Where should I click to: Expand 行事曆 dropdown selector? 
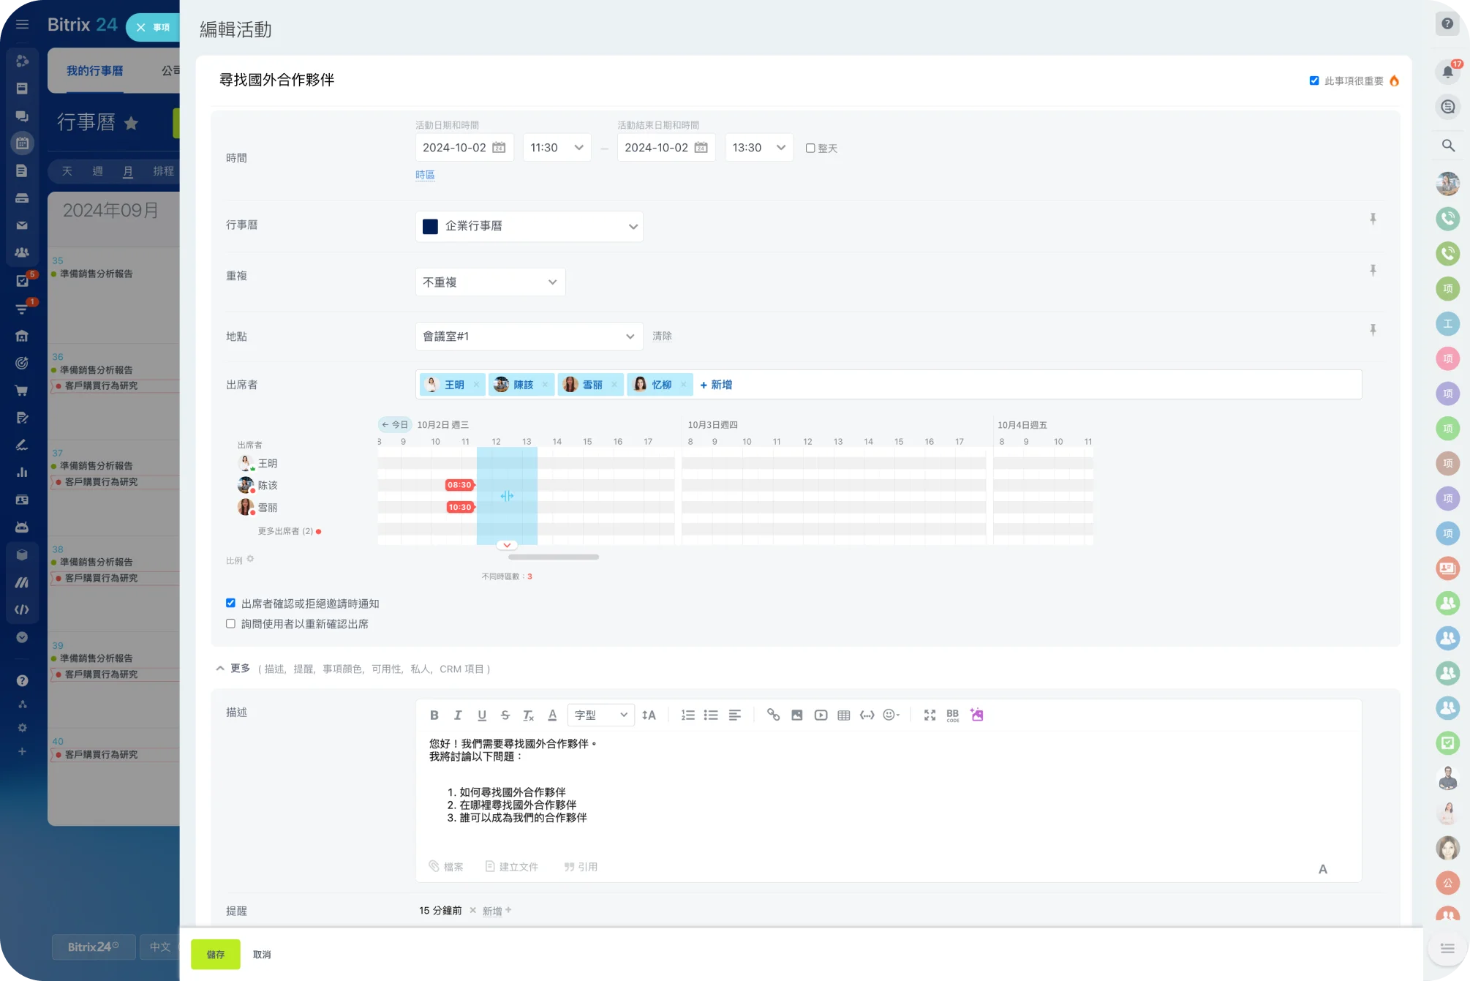(x=632, y=227)
